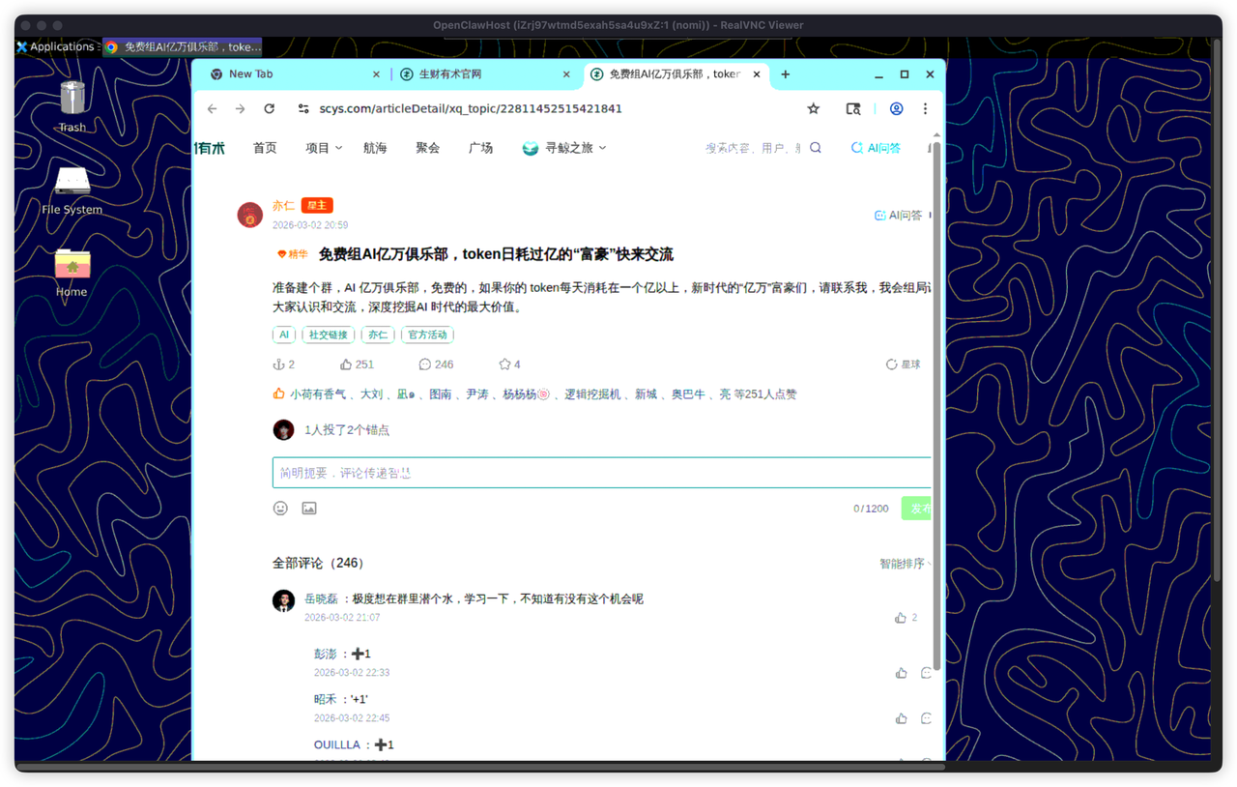Screen dimensions: 1237x787
Task: Click the anchor icon under the post
Action: click(279, 364)
